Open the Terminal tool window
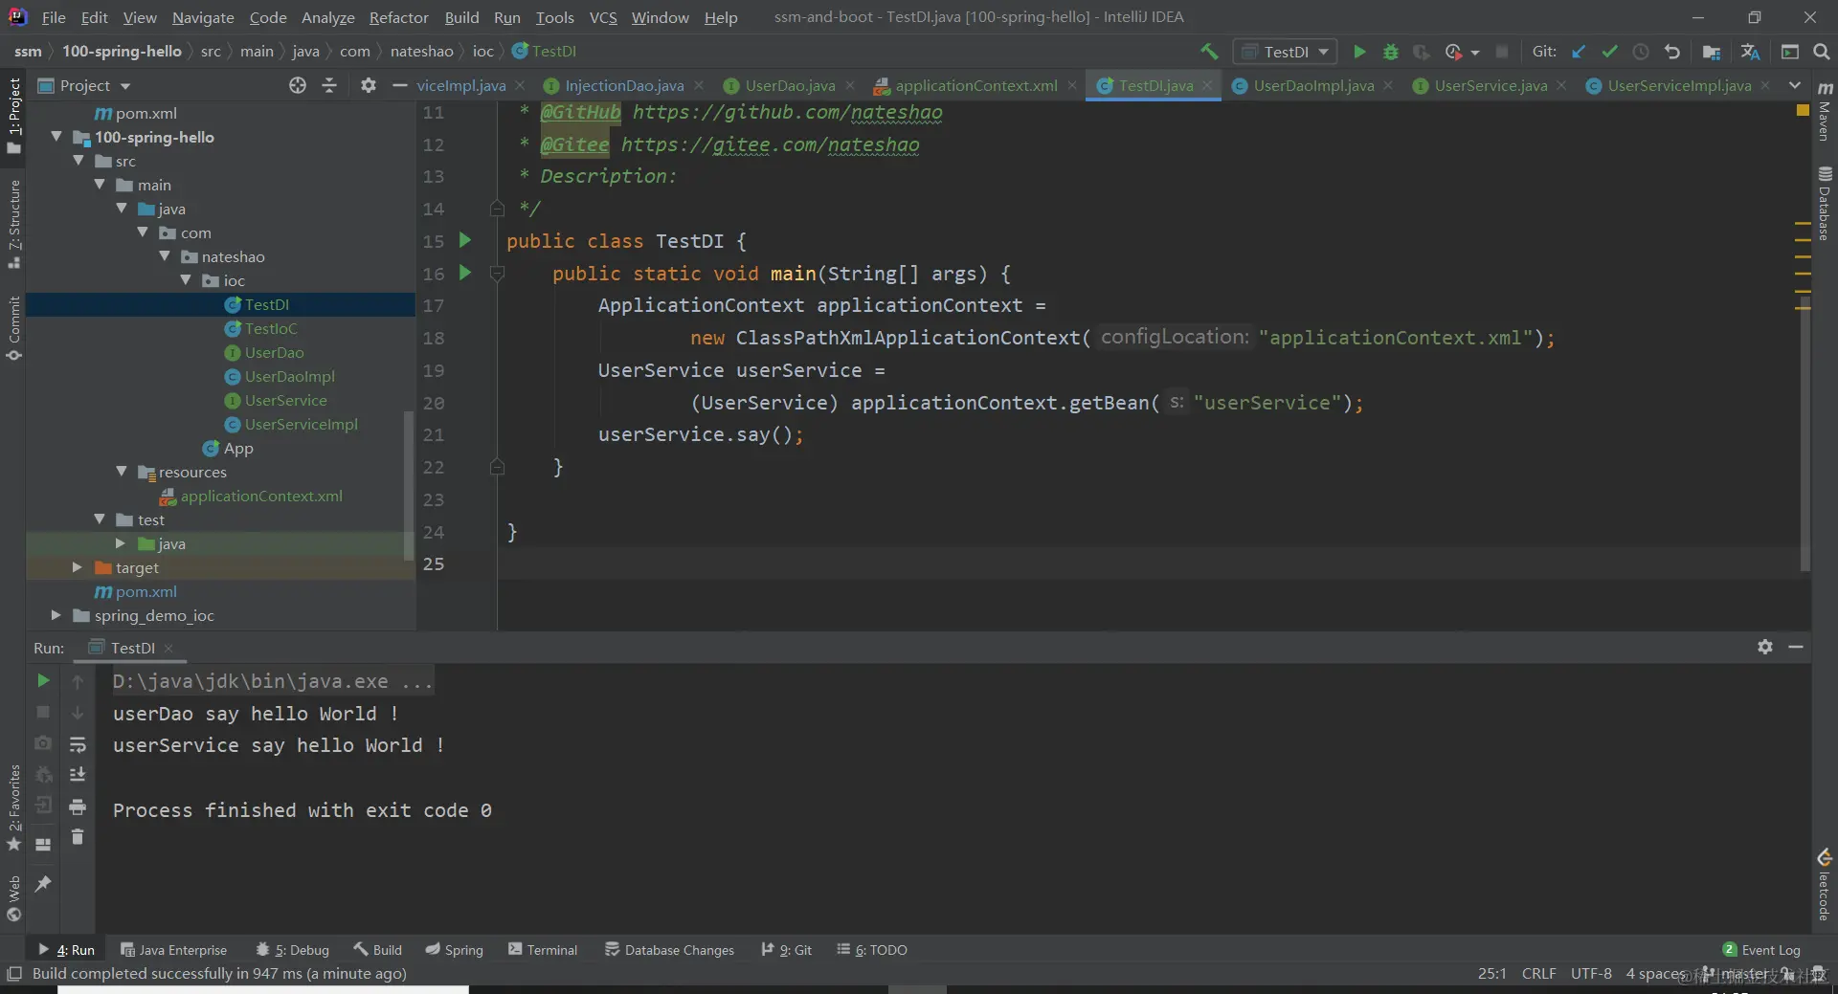 (543, 949)
